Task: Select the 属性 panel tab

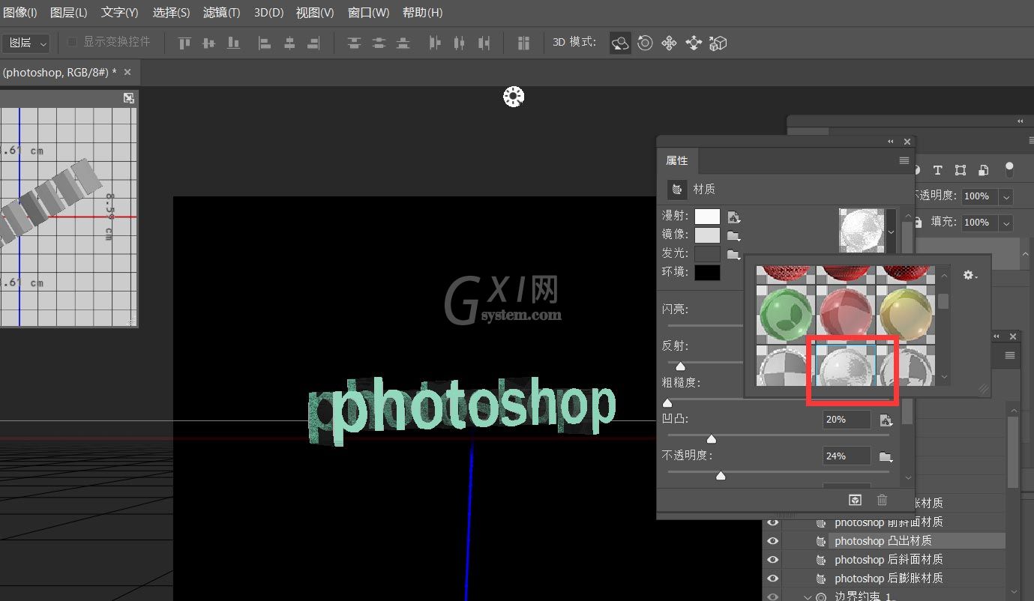Action: [x=677, y=160]
